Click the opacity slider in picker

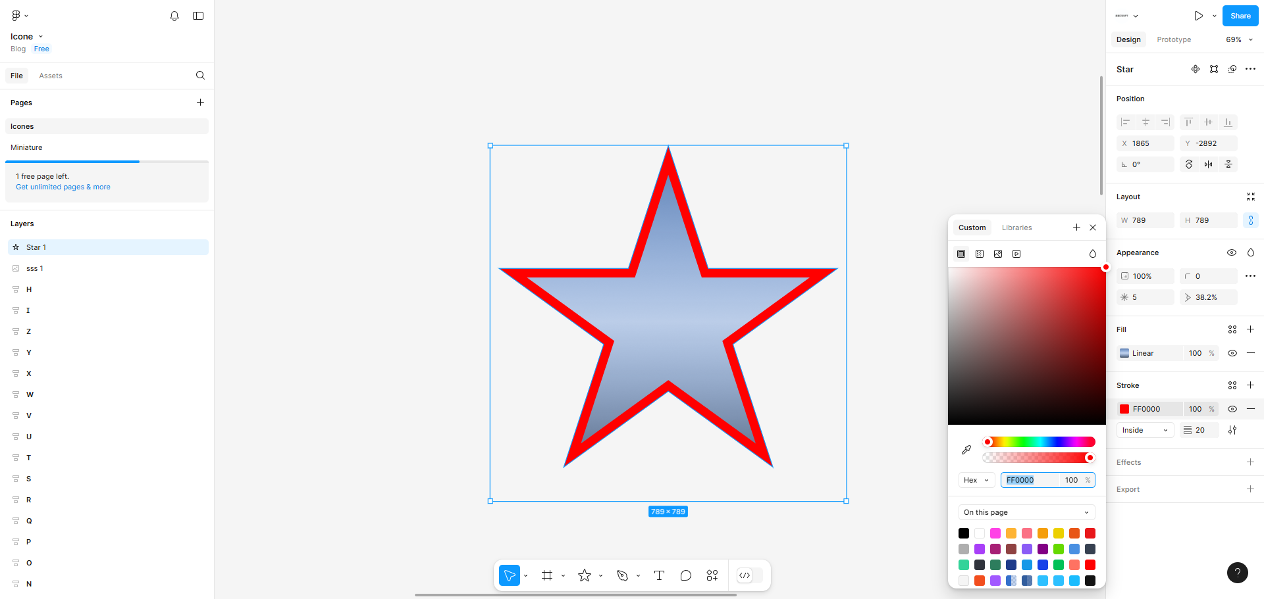tap(1039, 458)
